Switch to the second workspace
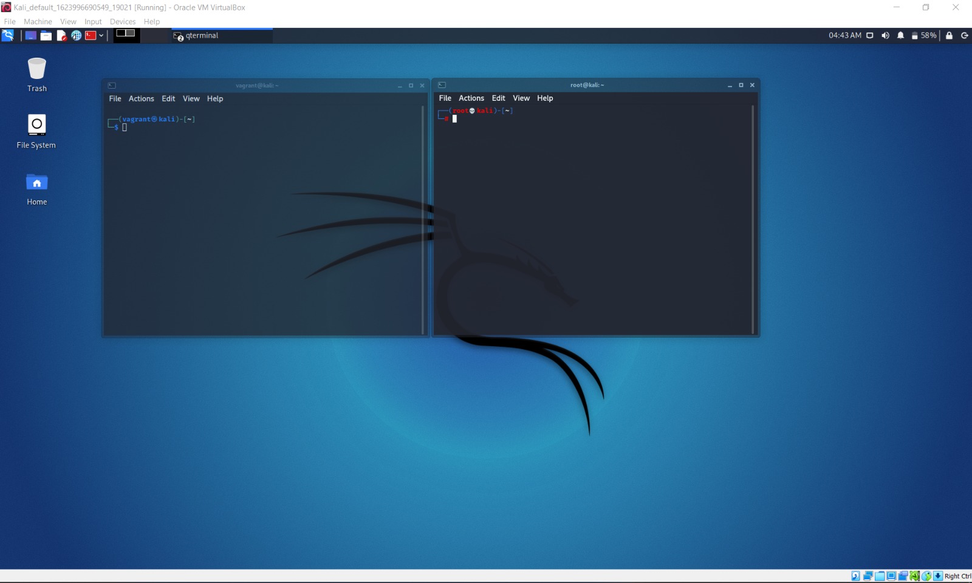 click(x=131, y=33)
